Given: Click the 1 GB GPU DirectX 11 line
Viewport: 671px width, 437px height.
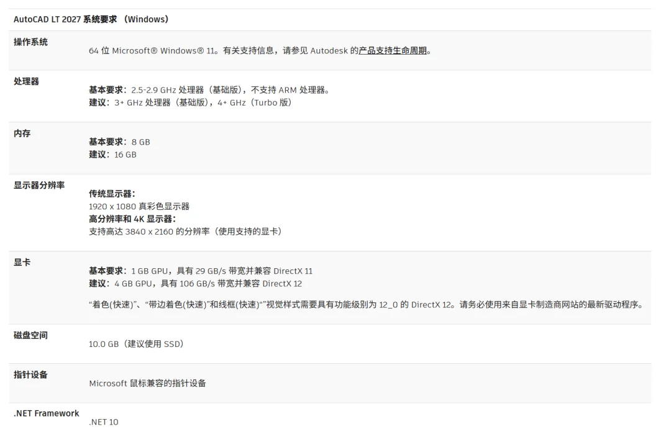Looking at the screenshot, I should tap(201, 271).
